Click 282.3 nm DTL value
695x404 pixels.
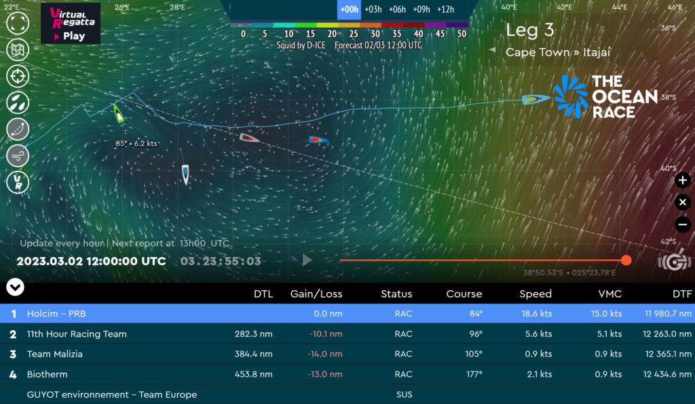pyautogui.click(x=254, y=334)
